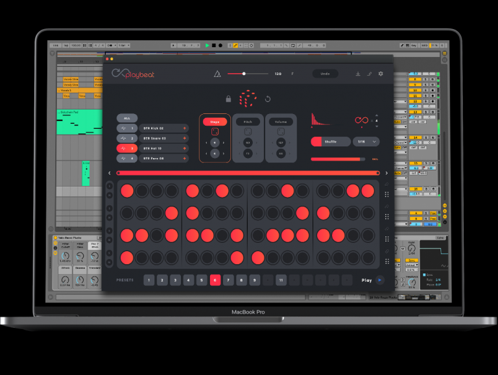Erase the third sequencer row with its eraser icon
This screenshot has width=498, height=375.
coord(386,229)
